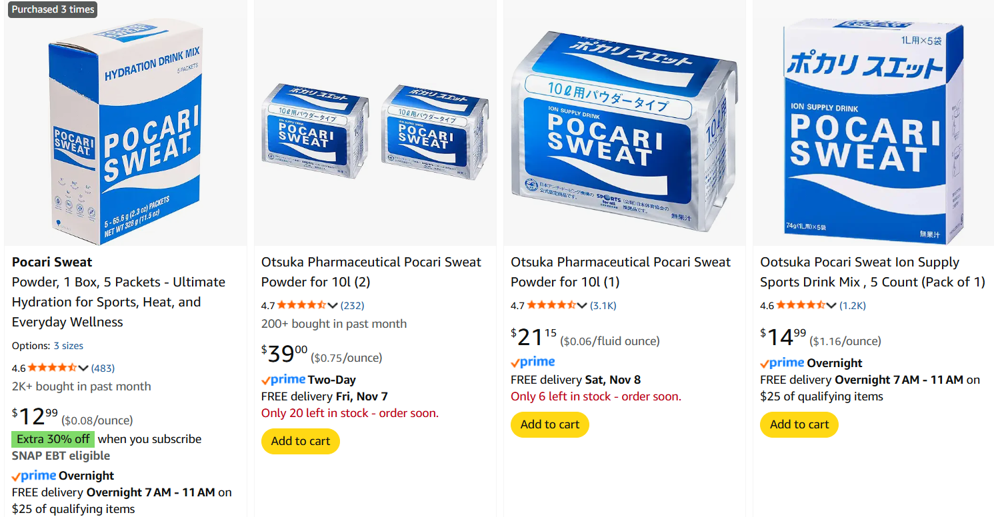This screenshot has height=517, width=994.
Task: Open the (483) reviews link
Action: 103,368
